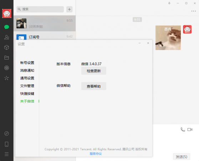The image size is (199, 161).
Task: Minimize the Settings dialog
Action: [x=139, y=43]
